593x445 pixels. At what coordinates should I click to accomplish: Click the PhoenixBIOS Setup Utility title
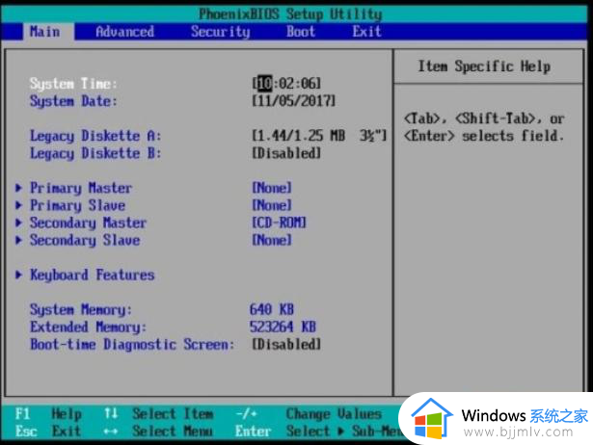click(x=290, y=14)
